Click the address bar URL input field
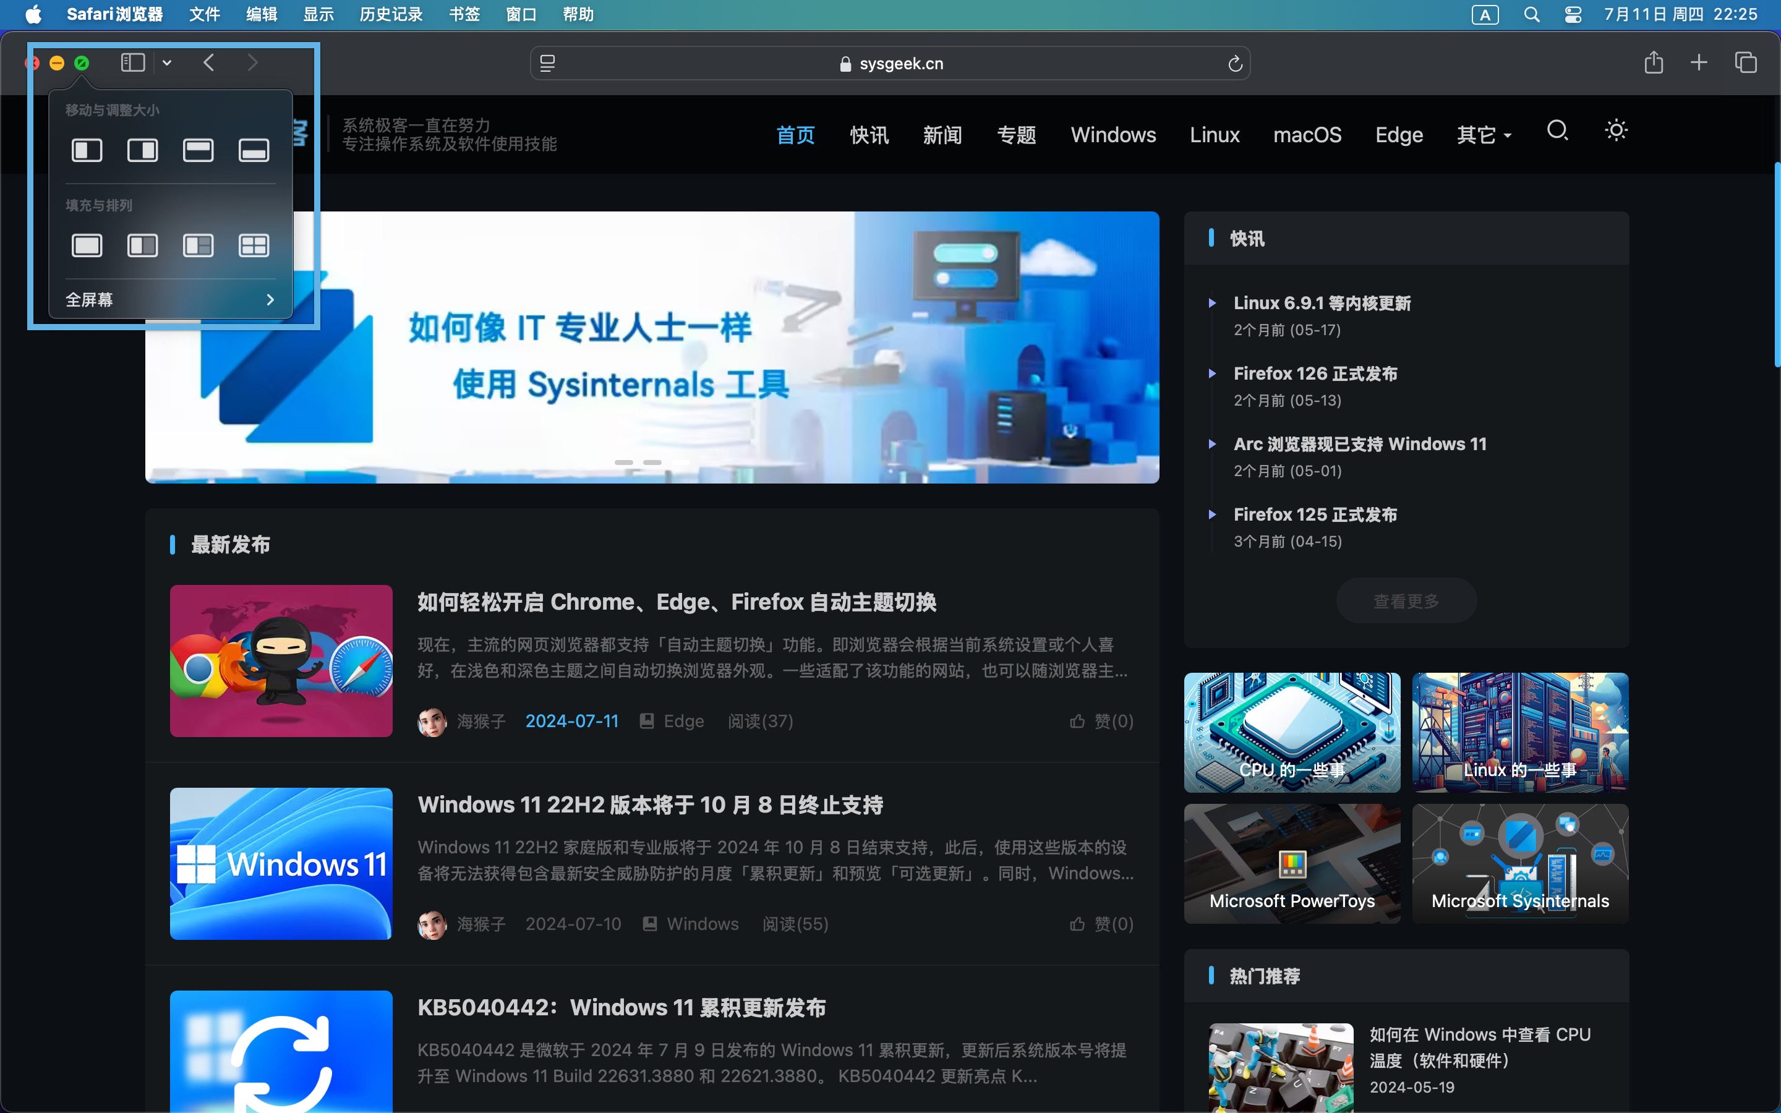Viewport: 1781px width, 1113px height. (x=890, y=62)
